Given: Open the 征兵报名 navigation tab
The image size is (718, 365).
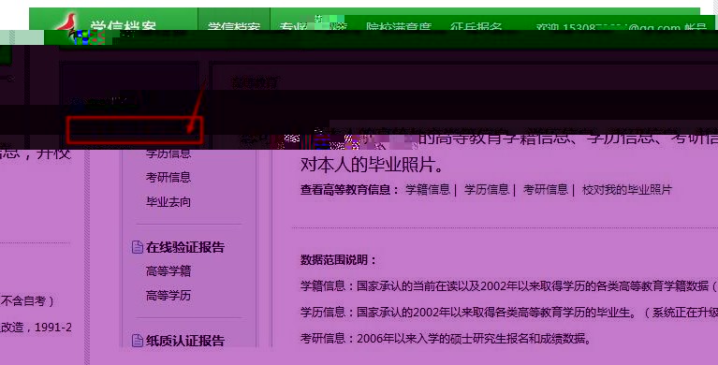Looking at the screenshot, I should 476,27.
